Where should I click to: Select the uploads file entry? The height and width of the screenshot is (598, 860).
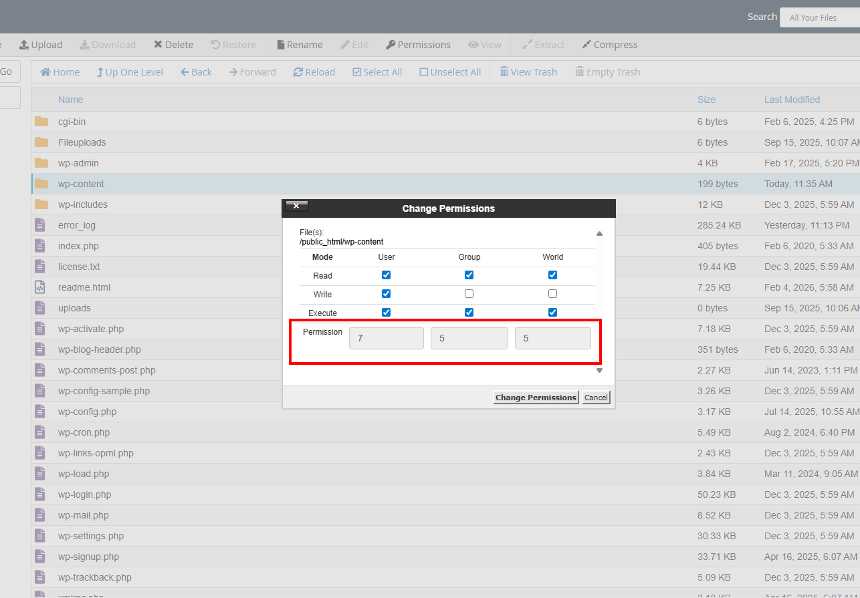(74, 308)
